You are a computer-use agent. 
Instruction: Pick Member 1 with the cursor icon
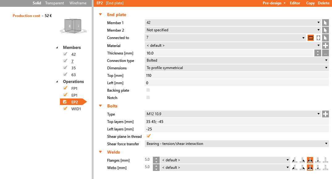click(326, 23)
